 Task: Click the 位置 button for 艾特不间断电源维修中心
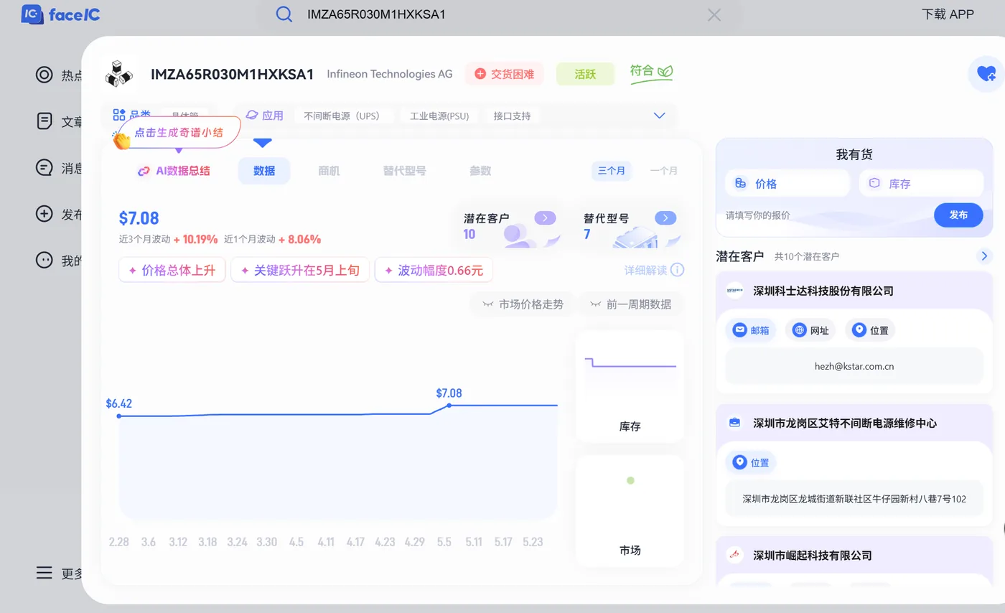pos(751,462)
